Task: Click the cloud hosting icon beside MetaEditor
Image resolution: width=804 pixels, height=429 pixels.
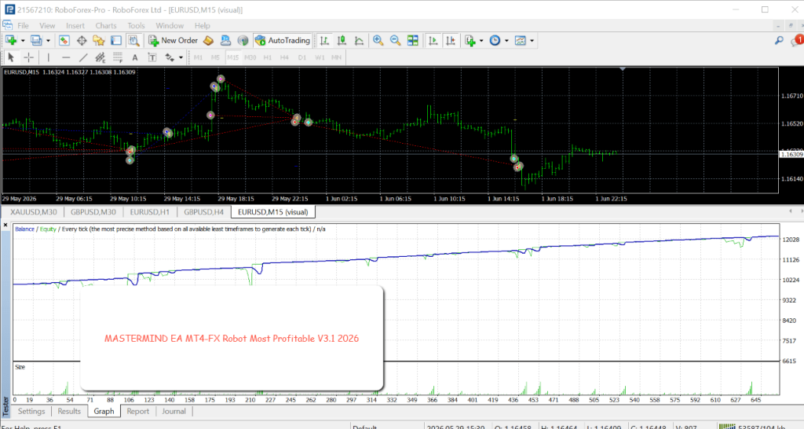Action: tap(225, 41)
